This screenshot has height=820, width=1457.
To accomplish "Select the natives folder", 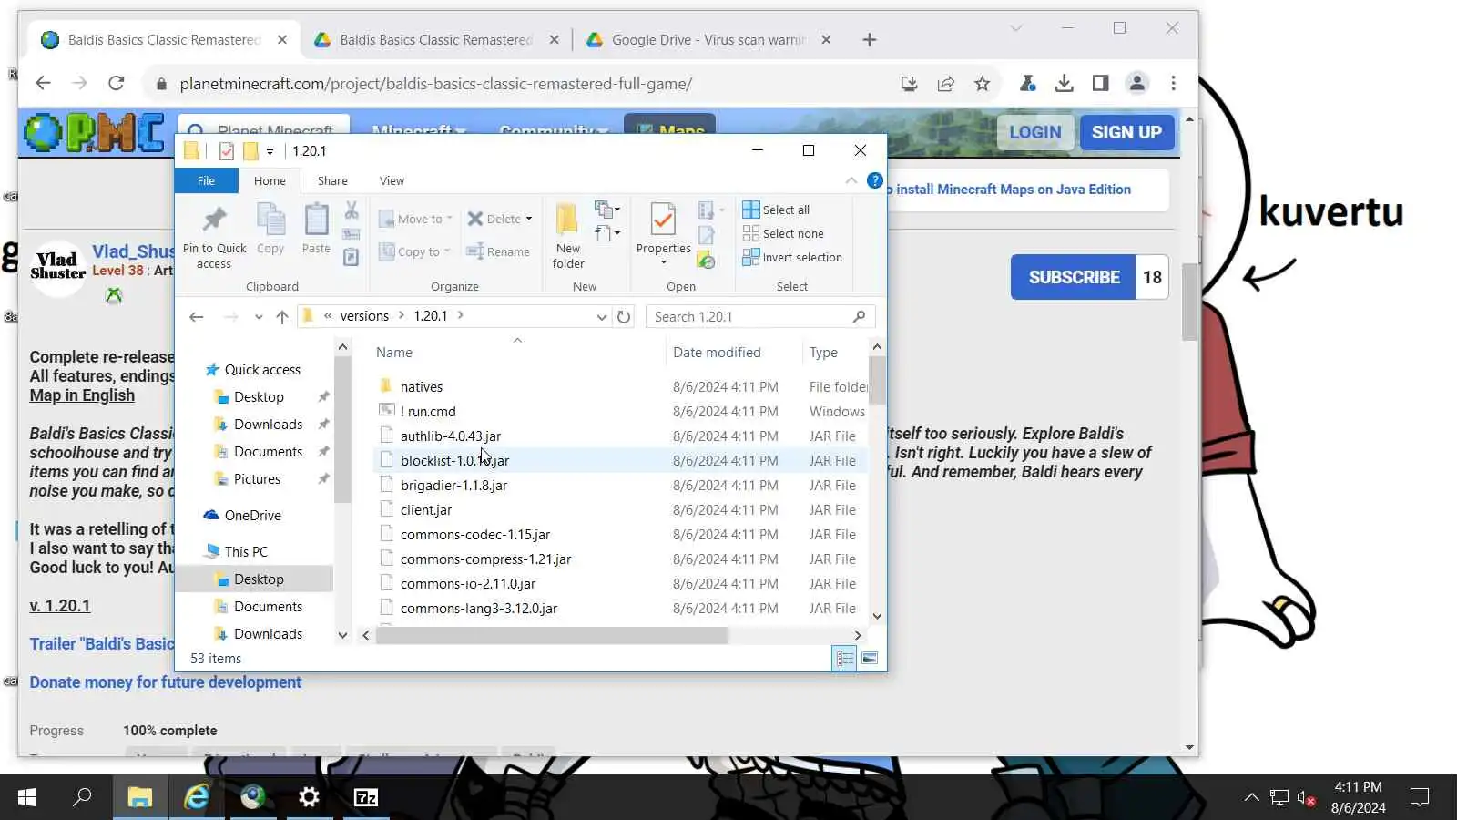I will click(x=422, y=387).
